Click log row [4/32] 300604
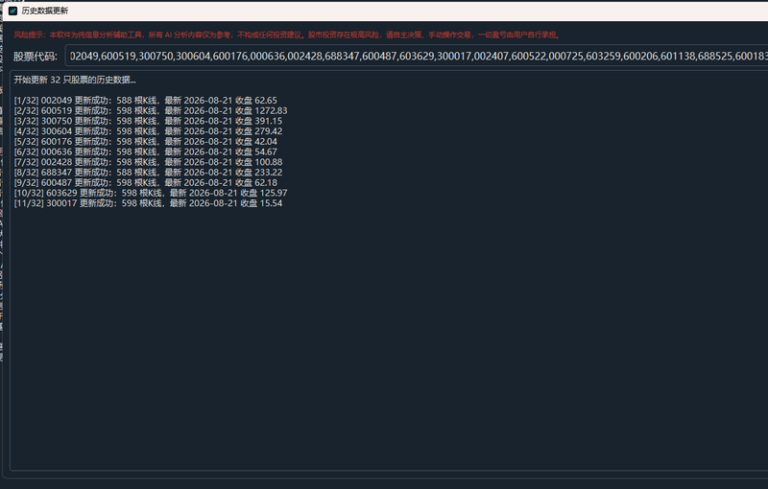This screenshot has width=768, height=489. 148,131
